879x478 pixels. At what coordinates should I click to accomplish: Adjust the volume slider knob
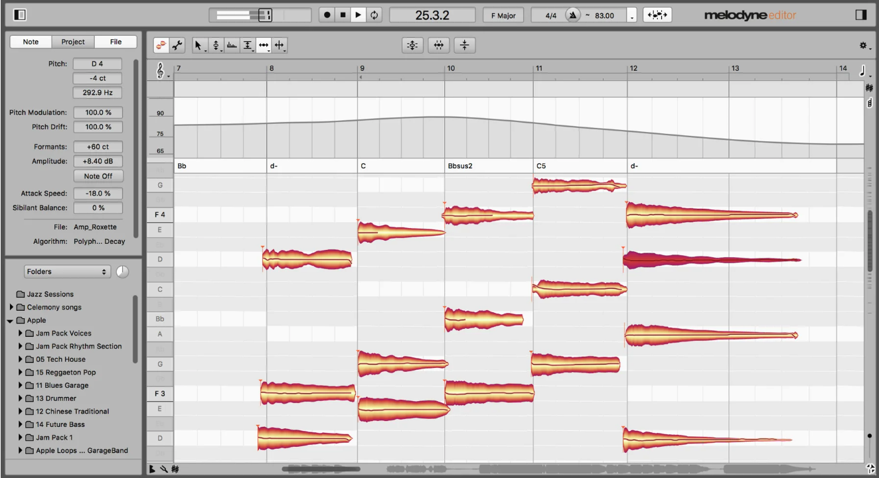(264, 15)
